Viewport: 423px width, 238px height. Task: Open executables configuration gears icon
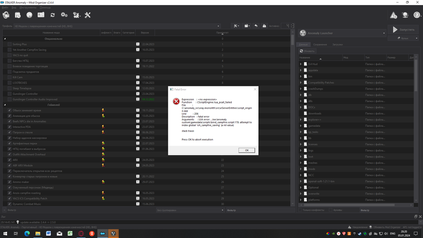tap(64, 15)
